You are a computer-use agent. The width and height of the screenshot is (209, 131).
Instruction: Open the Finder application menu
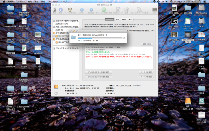point(11,1)
